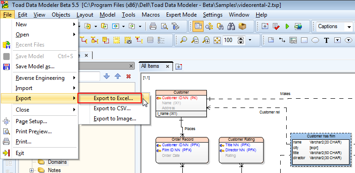Select the red dashed relationship tool
Screen dimensions: 355x173
(x=139, y=40)
